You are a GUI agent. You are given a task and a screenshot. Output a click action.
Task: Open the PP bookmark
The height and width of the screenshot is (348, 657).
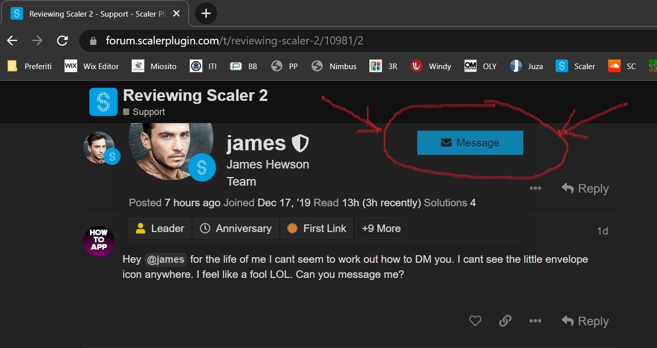pyautogui.click(x=285, y=66)
